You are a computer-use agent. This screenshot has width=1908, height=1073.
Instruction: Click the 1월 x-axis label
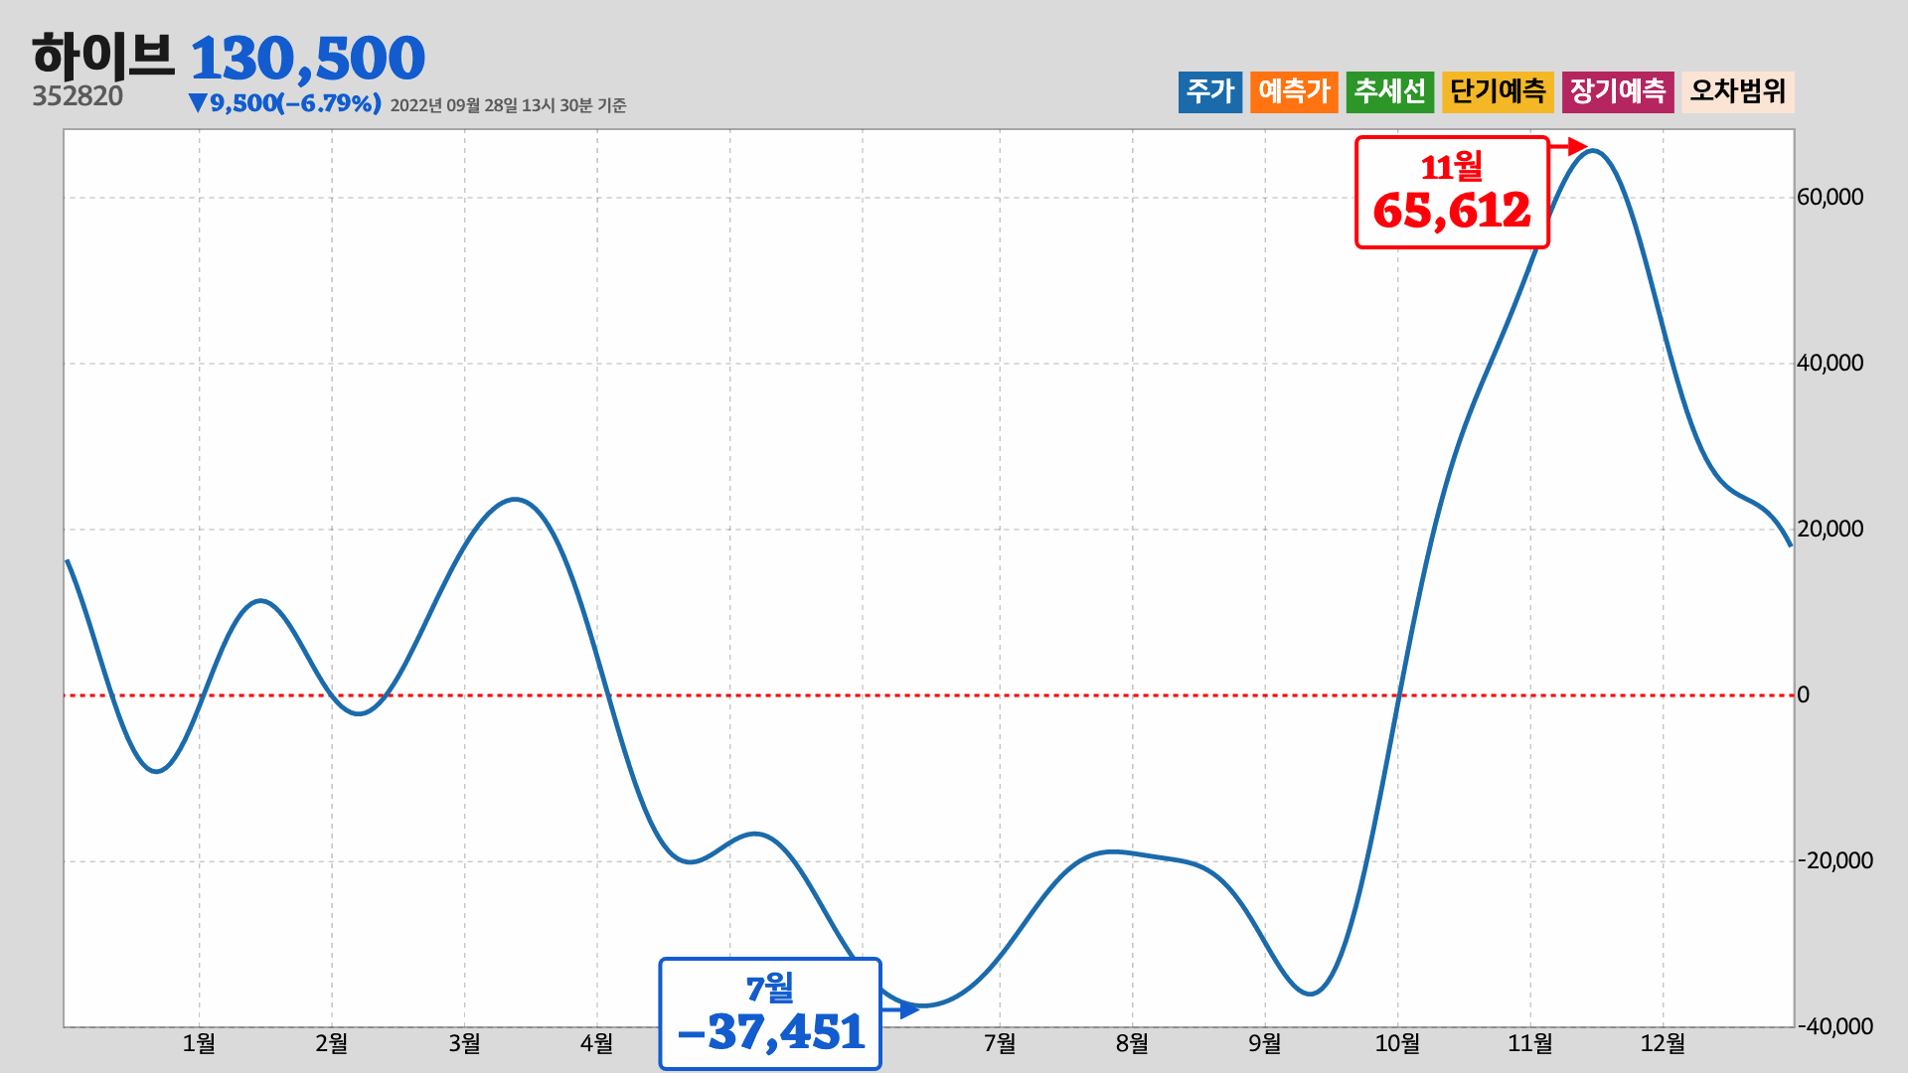199,1043
